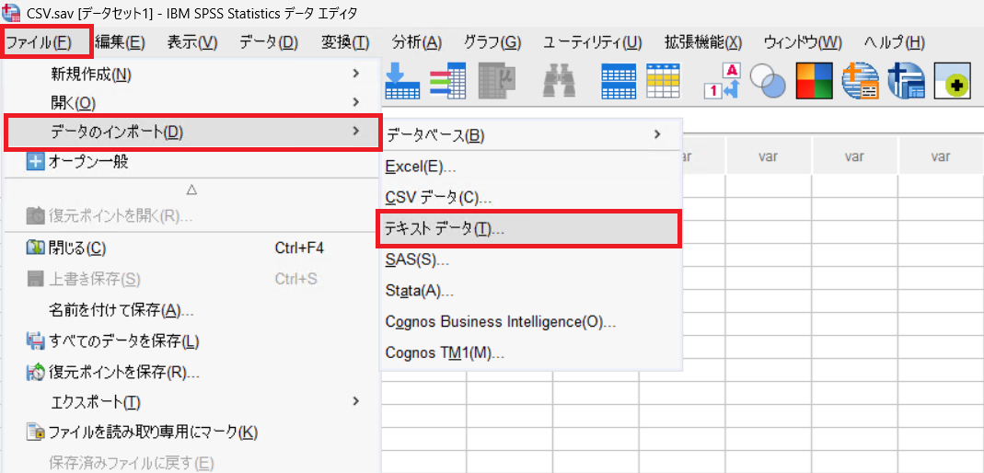Click the Go to Case toolbar icon
This screenshot has width=984, height=473.
pos(402,80)
